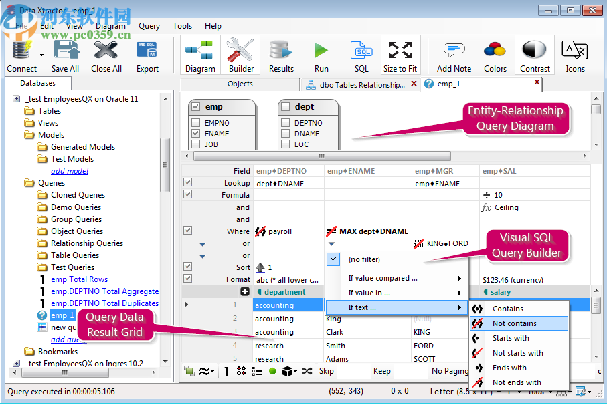Open the query Builder tool

pos(241,55)
